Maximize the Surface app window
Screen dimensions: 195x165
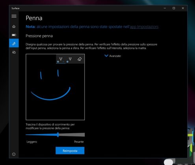pyautogui.click(x=174, y=8)
